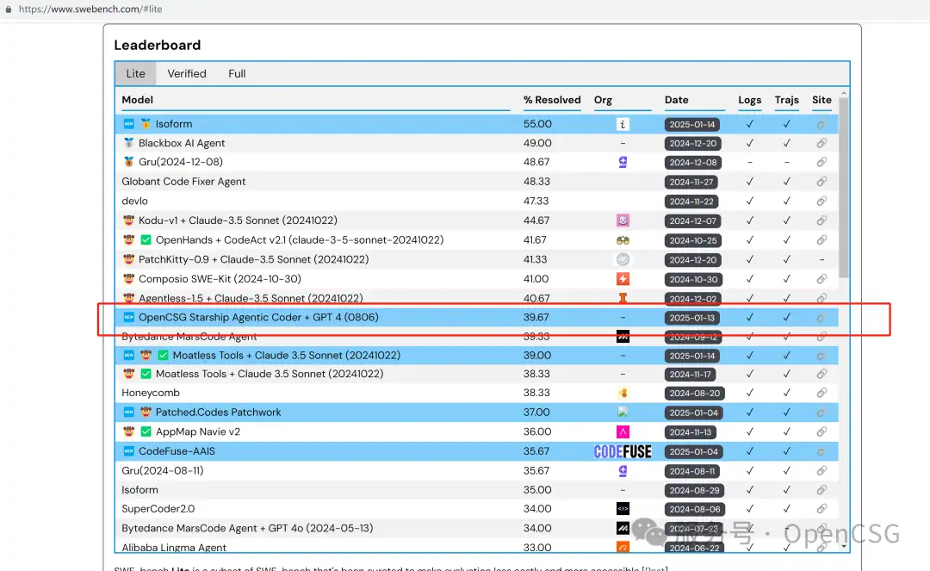Click the silver medal icon beside Blackbox AI Agent

click(128, 143)
